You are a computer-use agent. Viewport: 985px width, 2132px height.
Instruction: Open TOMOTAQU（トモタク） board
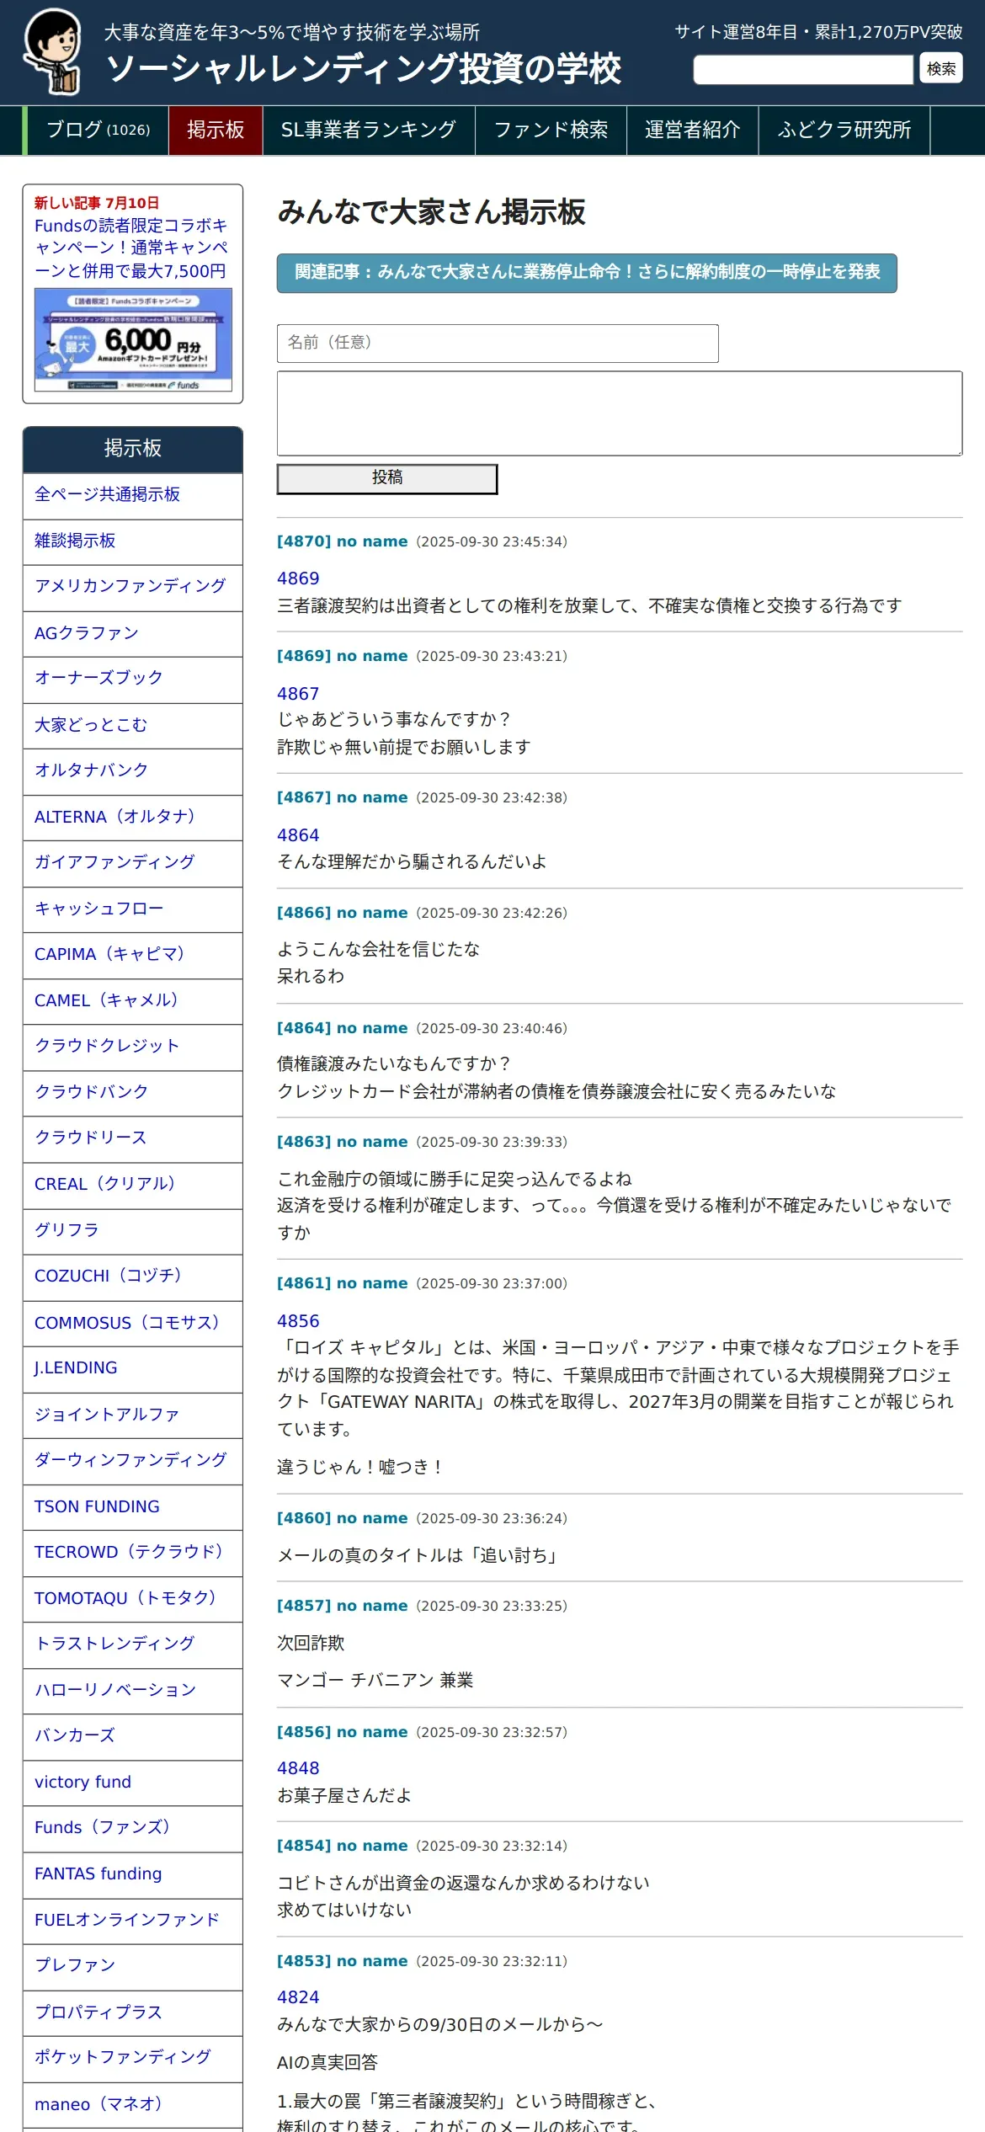click(x=133, y=1597)
